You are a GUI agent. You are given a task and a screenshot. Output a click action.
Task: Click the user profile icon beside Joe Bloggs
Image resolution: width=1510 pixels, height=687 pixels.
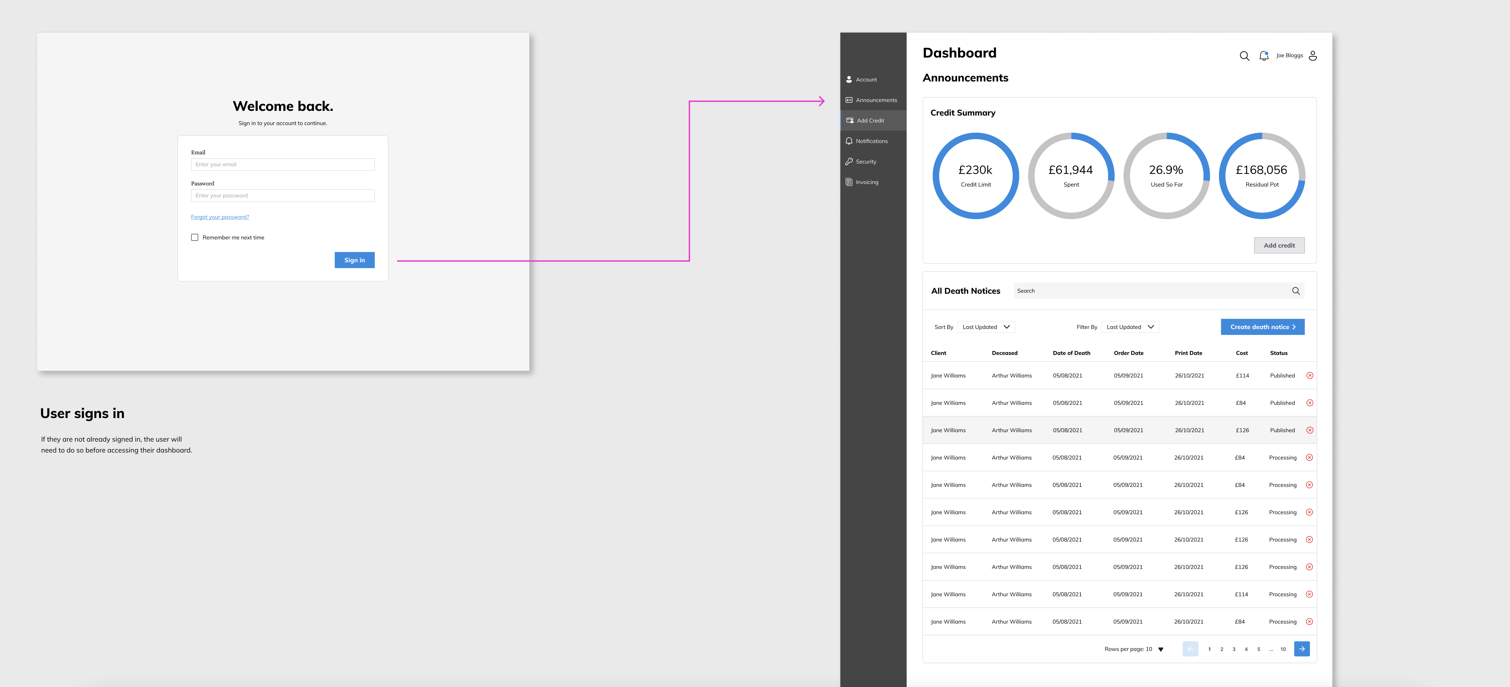(1312, 56)
